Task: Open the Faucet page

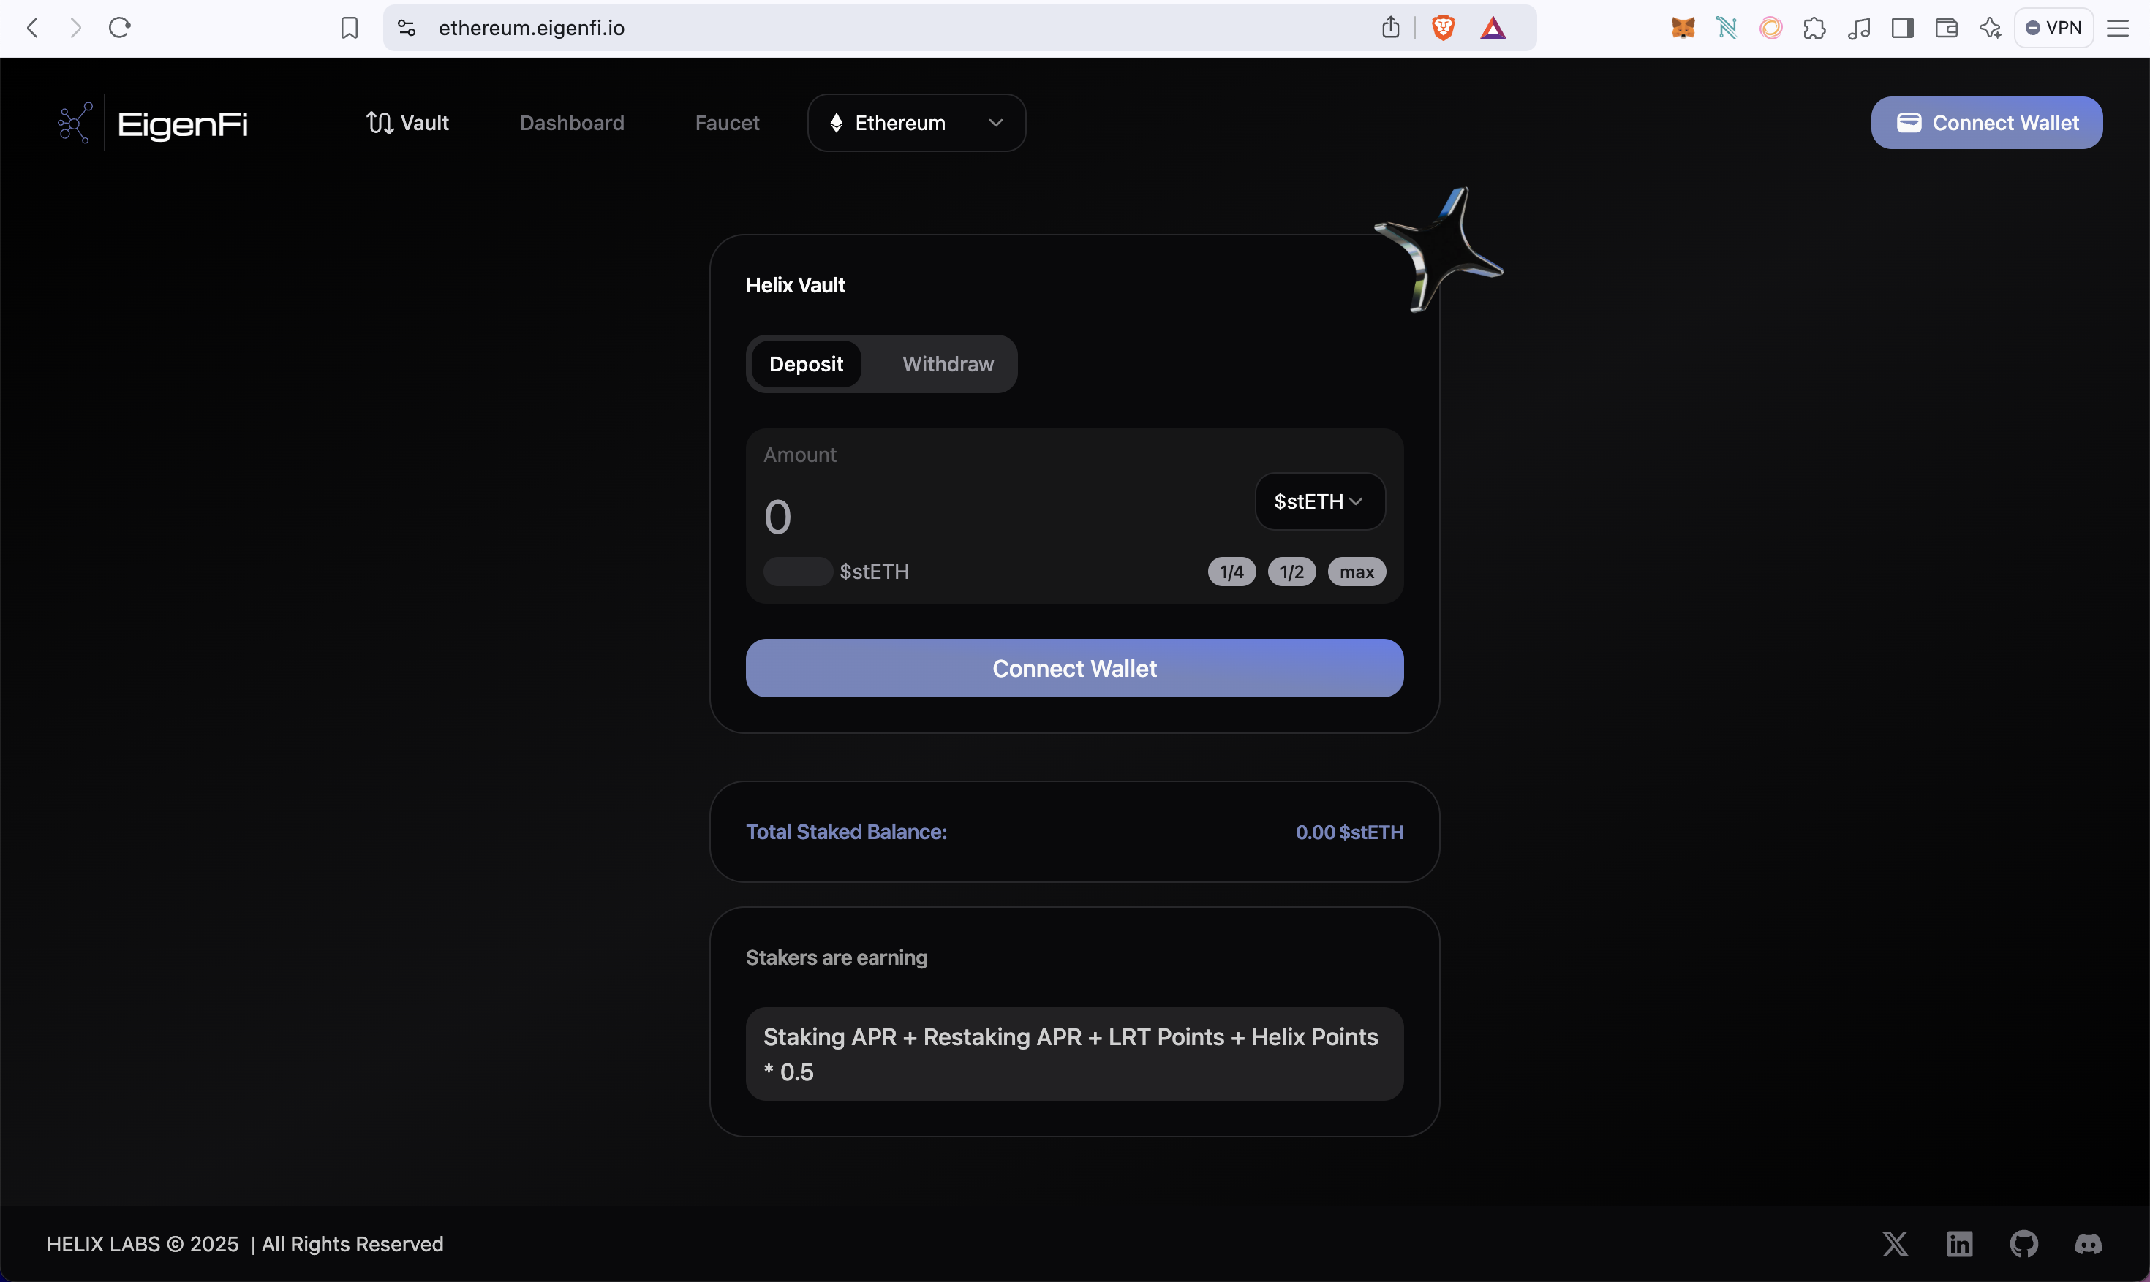Action: [727, 124]
